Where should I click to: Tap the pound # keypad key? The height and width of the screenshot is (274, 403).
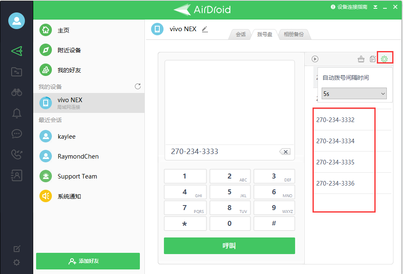274,224
